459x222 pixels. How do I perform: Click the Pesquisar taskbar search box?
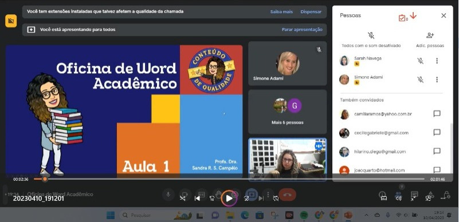tap(155, 215)
